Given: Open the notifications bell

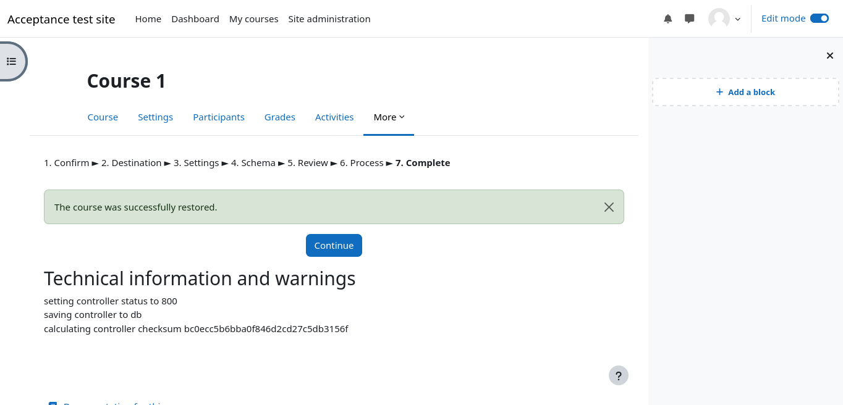Looking at the screenshot, I should coord(667,19).
